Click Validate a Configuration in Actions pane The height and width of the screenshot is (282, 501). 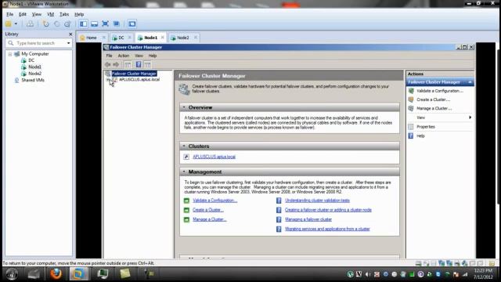440,91
